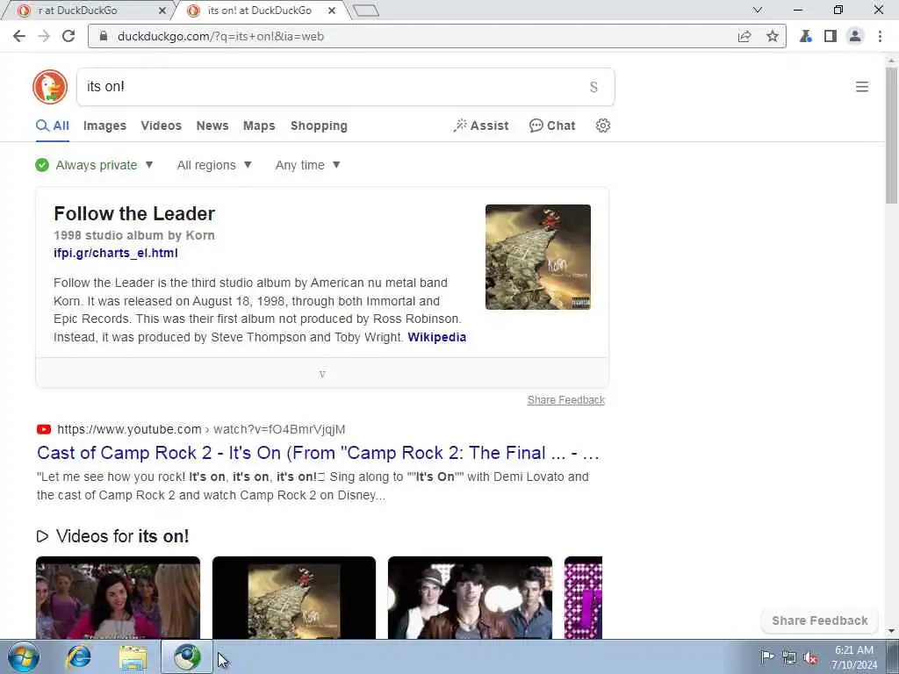Open the Shopping tab
Screen dimensions: 899x674
(x=319, y=125)
